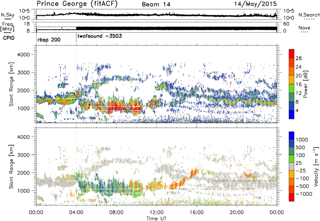Screen dimensions: 320x221
Task: Click the "Power [dB]" colorbar title
Action: tap(305, 84)
